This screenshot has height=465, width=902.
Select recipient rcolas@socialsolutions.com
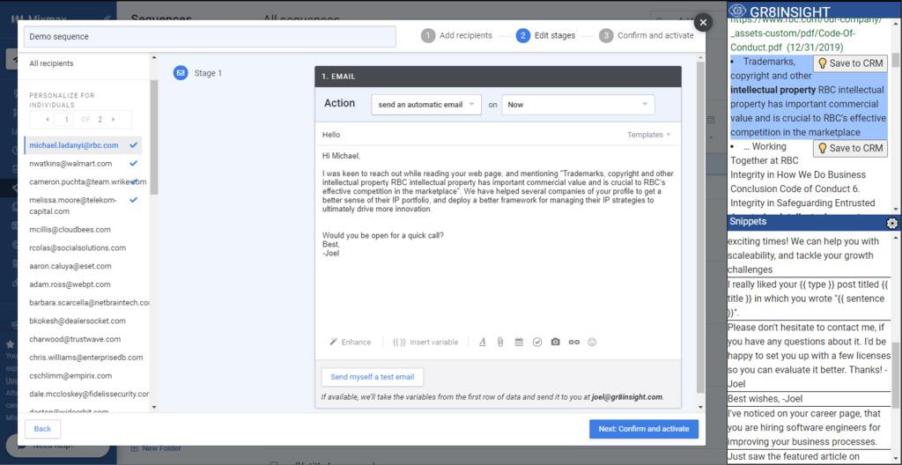point(78,248)
